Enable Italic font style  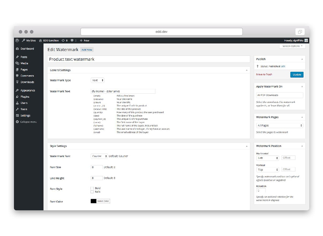click(91, 192)
